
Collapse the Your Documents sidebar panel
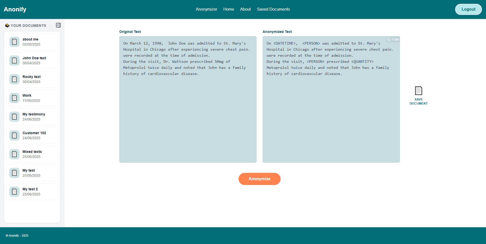[x=58, y=25]
